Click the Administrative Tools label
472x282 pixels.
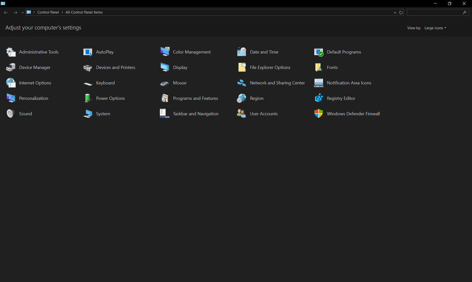tap(39, 52)
